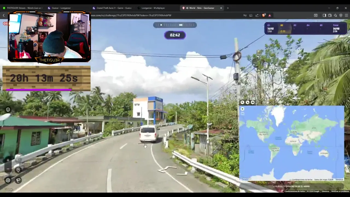This screenshot has height=197, width=350.
Task: Open the Brave wallet icon
Action: point(330,15)
